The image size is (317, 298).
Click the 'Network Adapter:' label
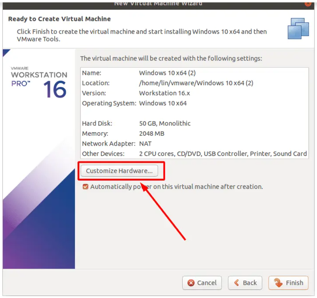109,144
